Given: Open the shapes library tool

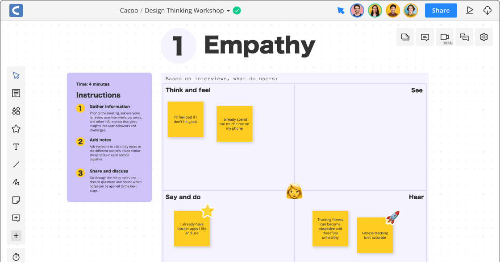Looking at the screenshot, I should point(16,111).
